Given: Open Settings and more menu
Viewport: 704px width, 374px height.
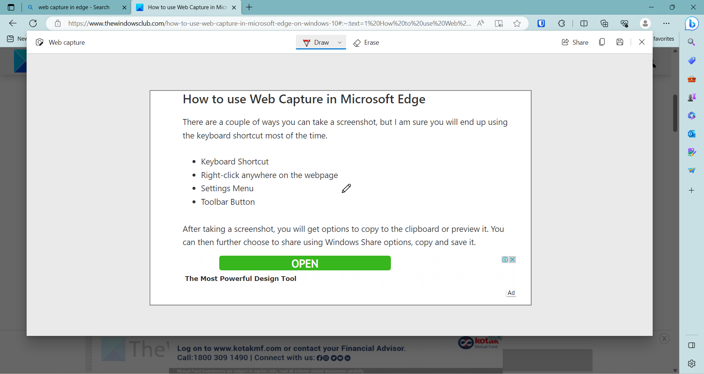Looking at the screenshot, I should [x=667, y=23].
